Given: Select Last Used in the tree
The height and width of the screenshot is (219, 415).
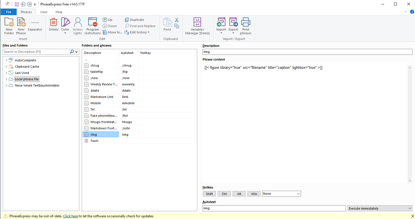Looking at the screenshot, I should 22,73.
